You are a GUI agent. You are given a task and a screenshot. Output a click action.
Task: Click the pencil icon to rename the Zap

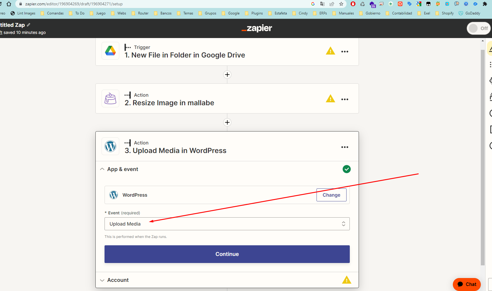click(x=29, y=25)
